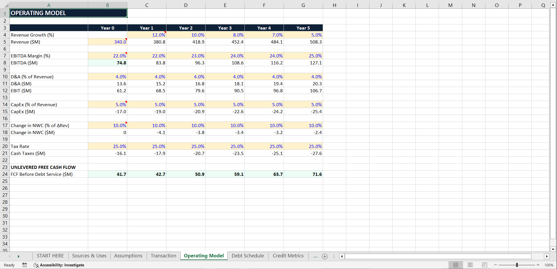Click the New Sheet plus icon
The width and height of the screenshot is (557, 269).
tap(324, 256)
